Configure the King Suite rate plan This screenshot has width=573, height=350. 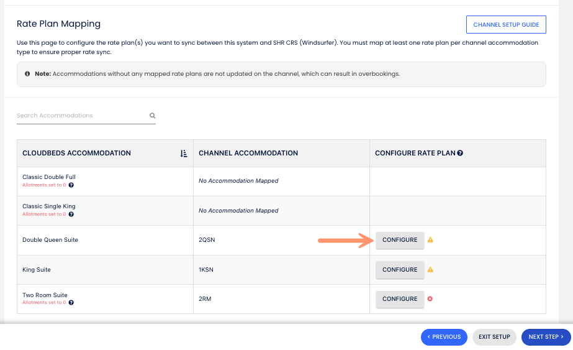point(400,270)
